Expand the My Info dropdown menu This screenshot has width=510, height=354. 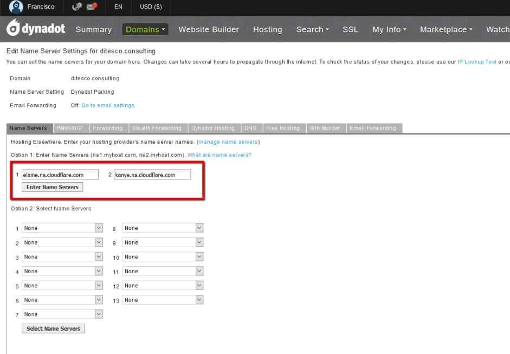click(x=389, y=30)
